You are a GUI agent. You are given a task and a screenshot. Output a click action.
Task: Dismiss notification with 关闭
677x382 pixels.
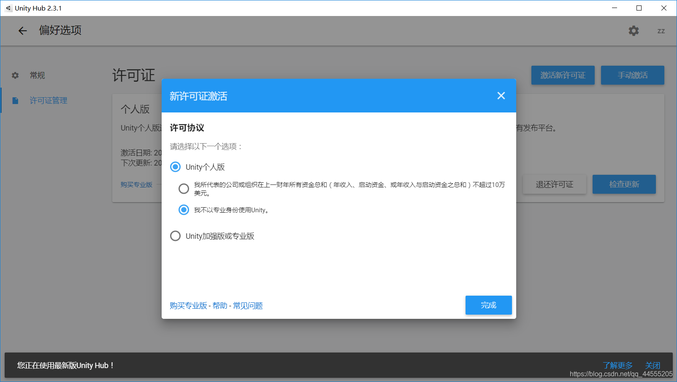click(x=653, y=365)
